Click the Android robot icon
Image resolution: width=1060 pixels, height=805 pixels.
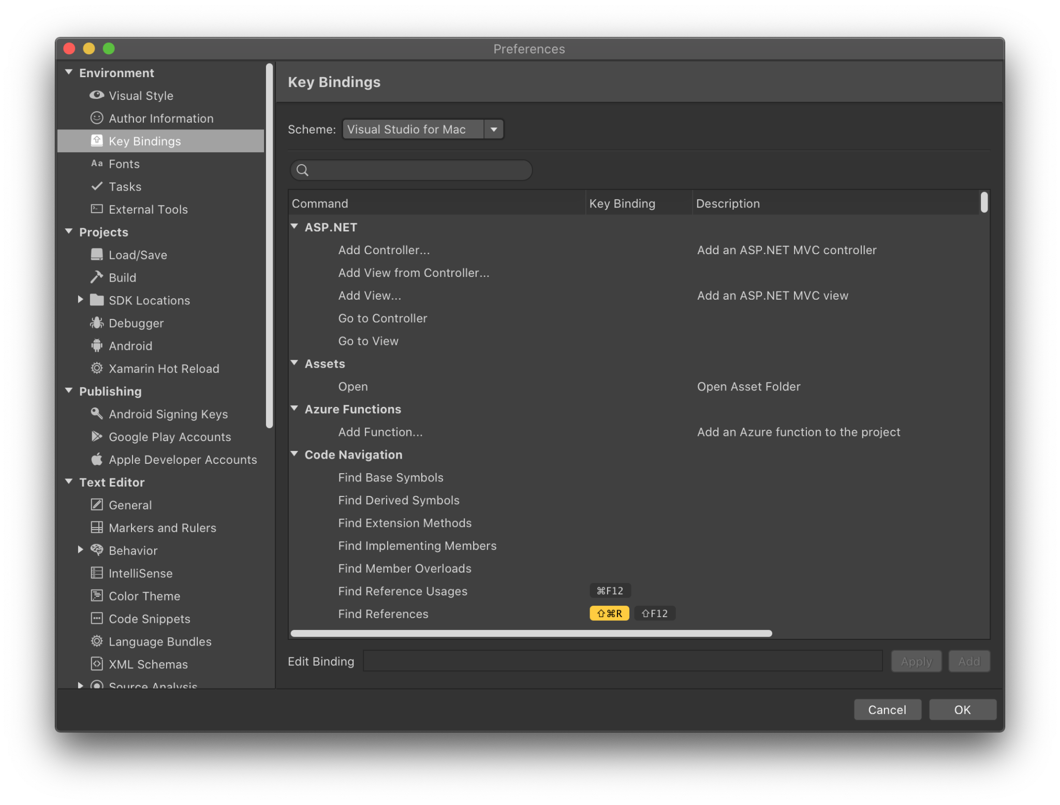click(x=96, y=346)
